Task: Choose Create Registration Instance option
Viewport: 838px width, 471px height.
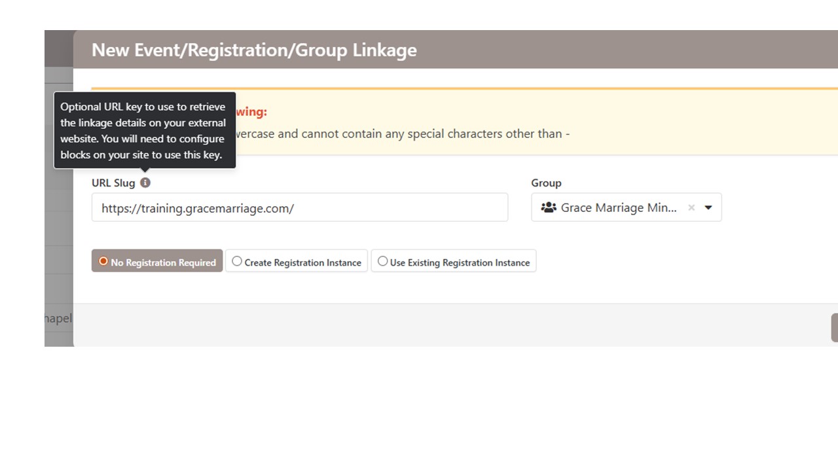Action: [x=297, y=262]
